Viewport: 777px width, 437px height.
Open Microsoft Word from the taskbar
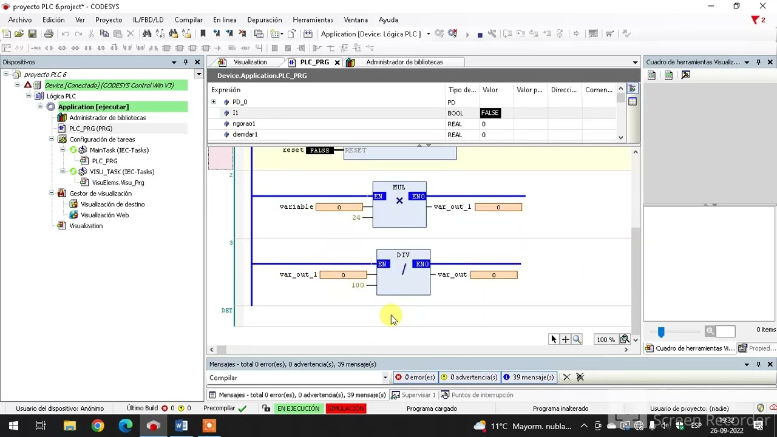tap(181, 425)
